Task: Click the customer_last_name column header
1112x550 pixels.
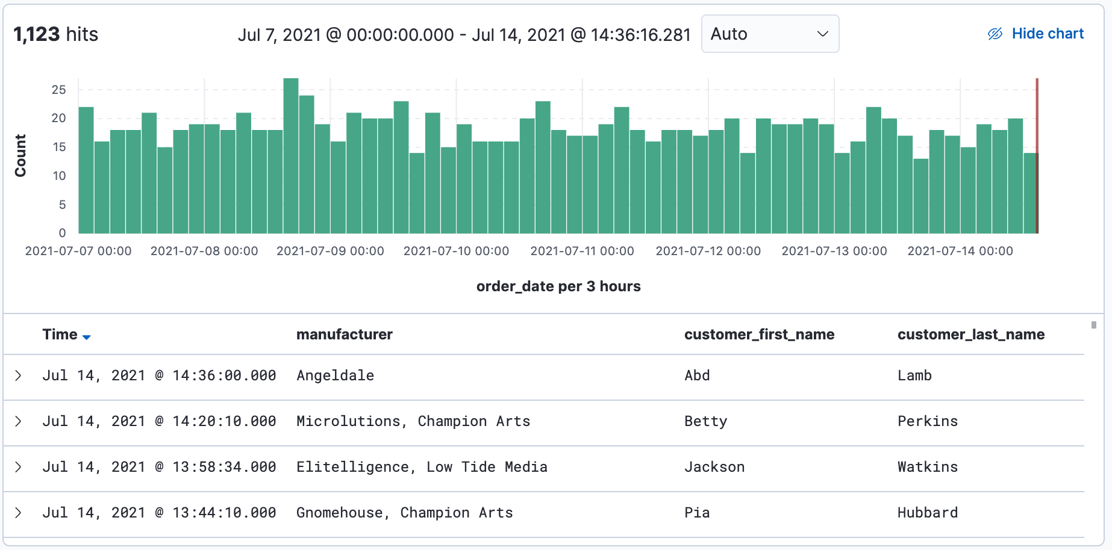Action: pyautogui.click(x=970, y=335)
